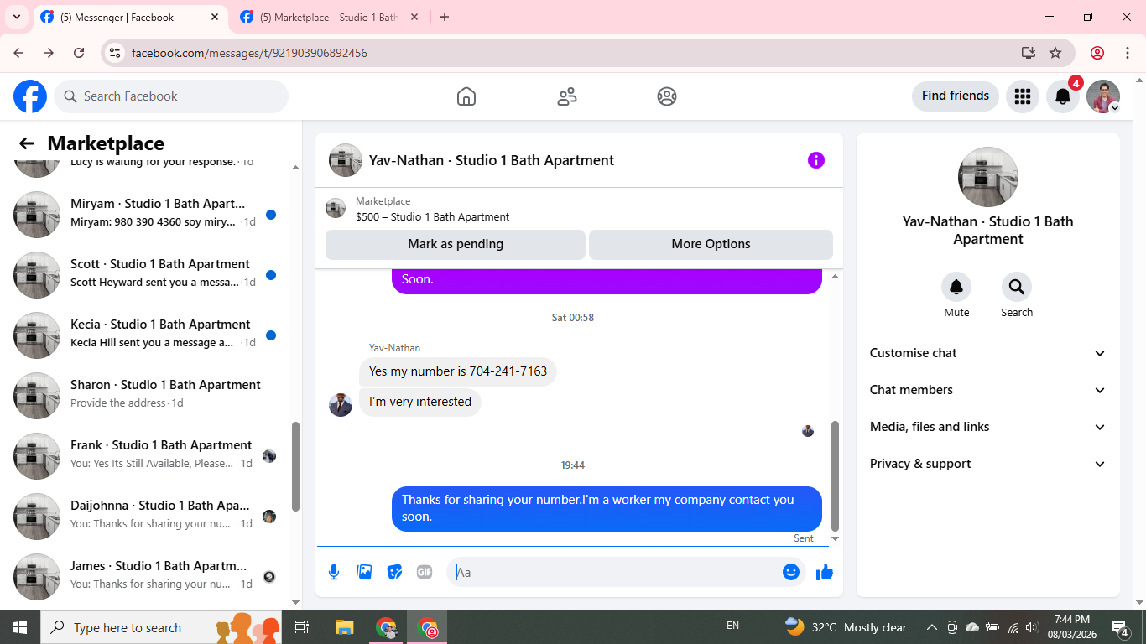This screenshot has width=1146, height=644.
Task: Expand Customise chat section
Action: coord(988,353)
